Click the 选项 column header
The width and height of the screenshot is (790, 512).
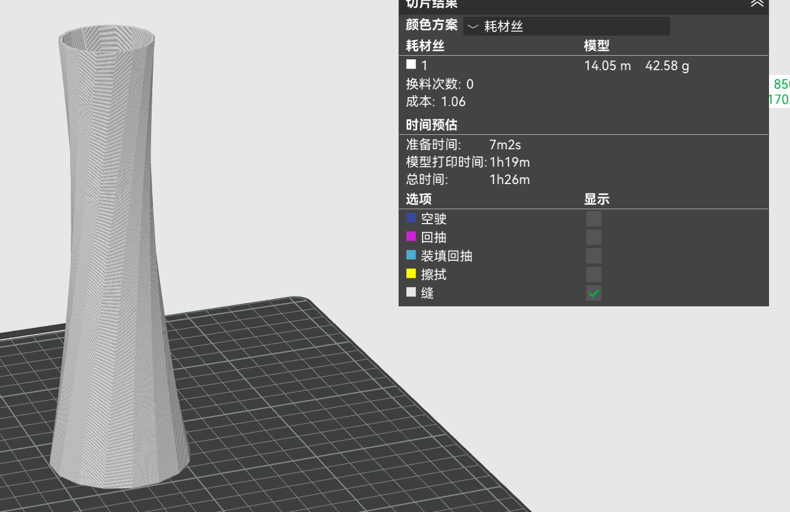pos(418,199)
